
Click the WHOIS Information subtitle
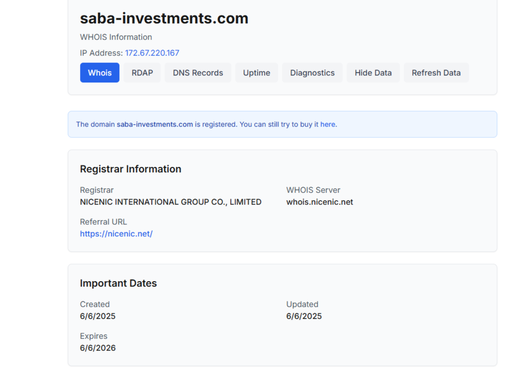(116, 37)
